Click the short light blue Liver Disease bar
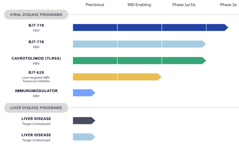Image resolution: width=239 pixels, height=145 pixels. pos(83,137)
